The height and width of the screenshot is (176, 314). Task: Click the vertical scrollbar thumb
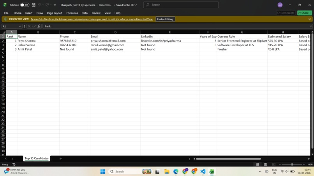pos(312,91)
